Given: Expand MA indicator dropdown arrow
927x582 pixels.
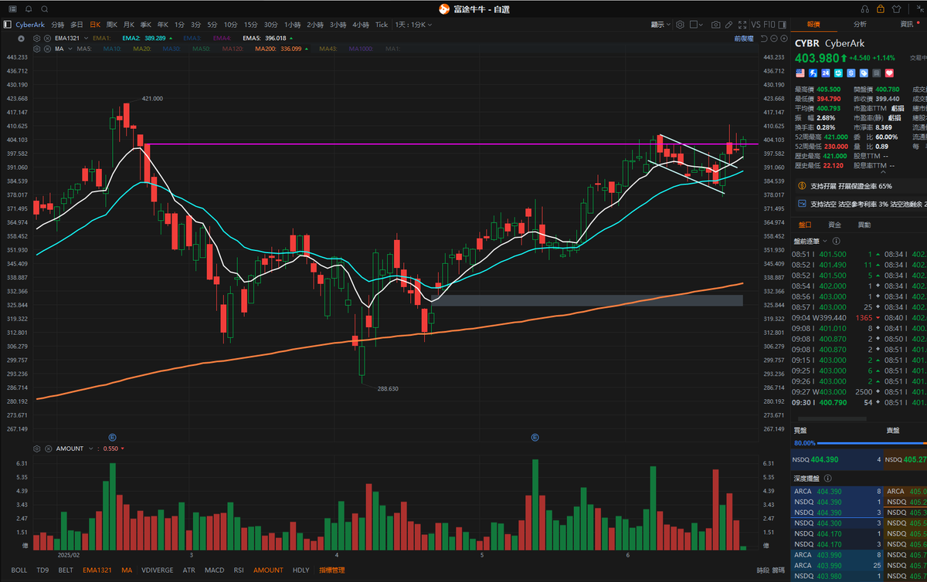Looking at the screenshot, I should [70, 49].
